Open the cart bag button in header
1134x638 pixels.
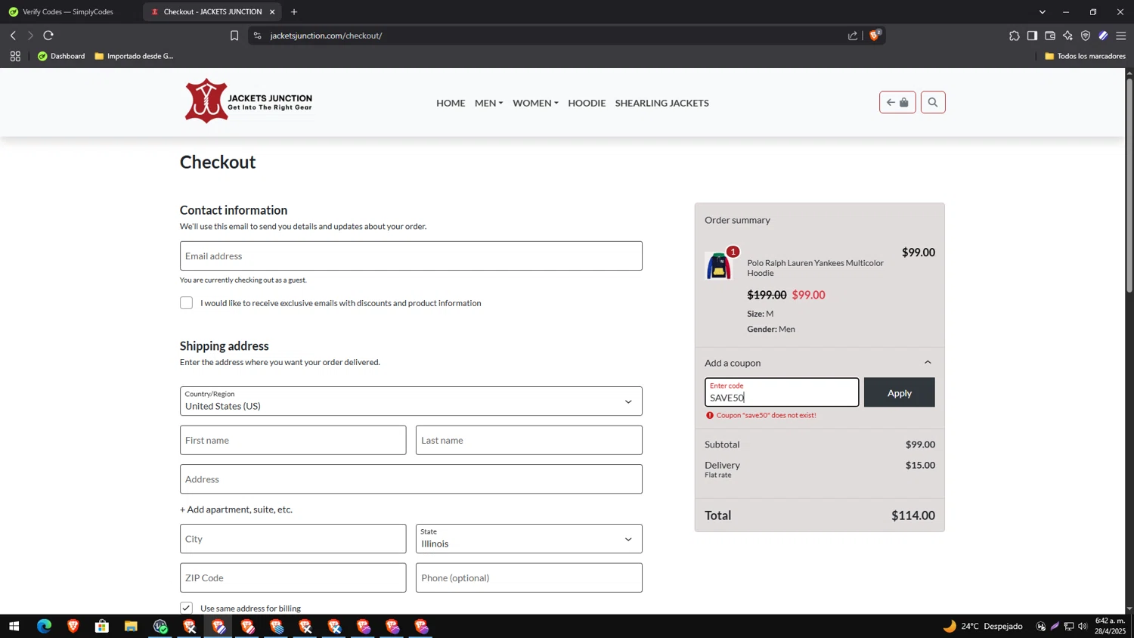coord(897,103)
